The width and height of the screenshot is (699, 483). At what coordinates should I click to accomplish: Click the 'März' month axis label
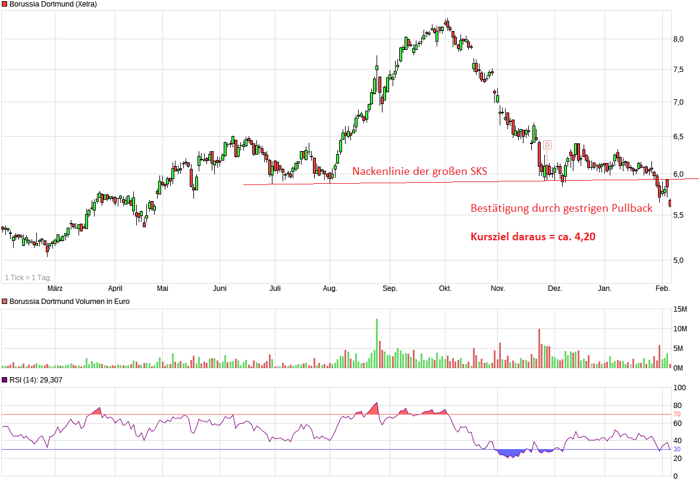coord(55,288)
